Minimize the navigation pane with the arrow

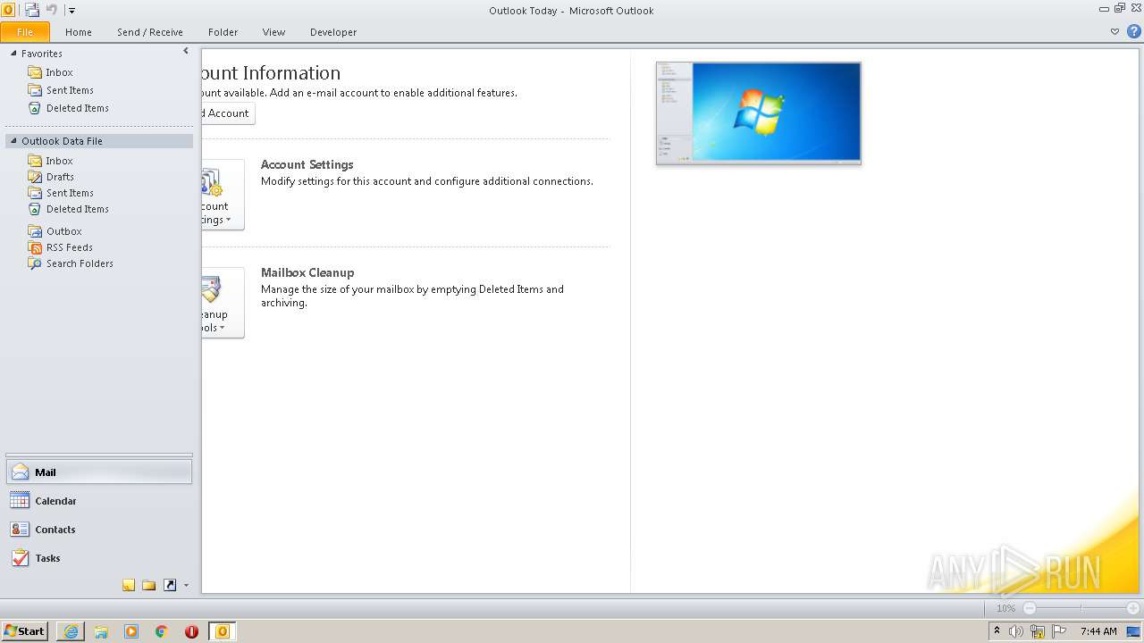click(186, 52)
